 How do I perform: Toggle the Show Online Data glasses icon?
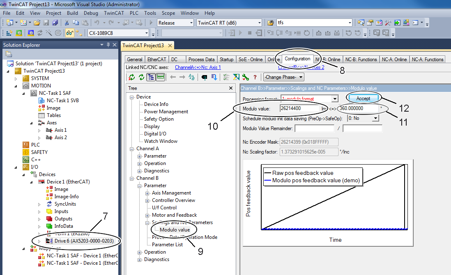(69, 33)
